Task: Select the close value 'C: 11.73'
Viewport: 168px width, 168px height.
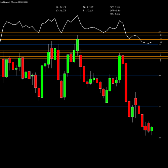Action: pyautogui.click(x=61, y=11)
